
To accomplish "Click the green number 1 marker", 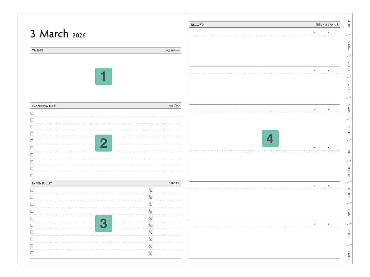I will [x=104, y=76].
